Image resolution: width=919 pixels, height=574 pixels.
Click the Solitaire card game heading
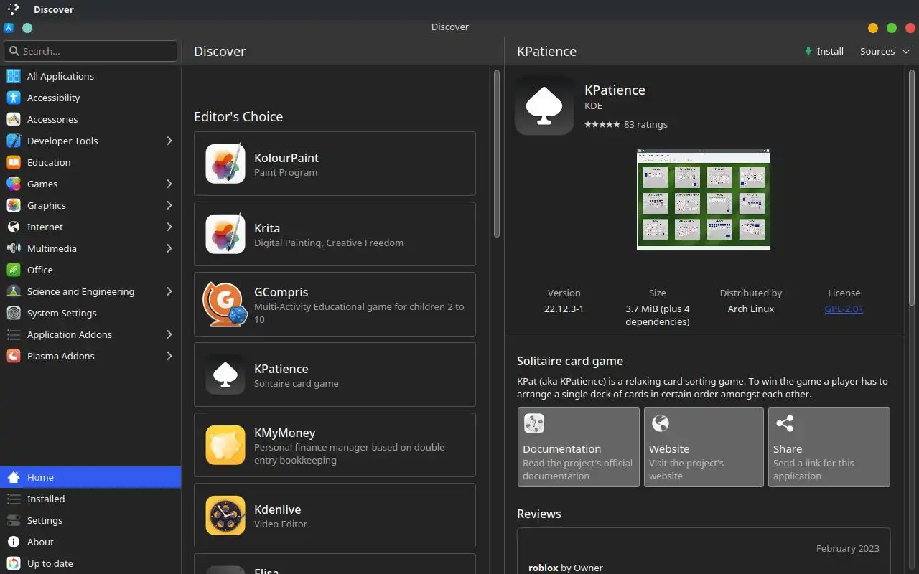click(570, 361)
